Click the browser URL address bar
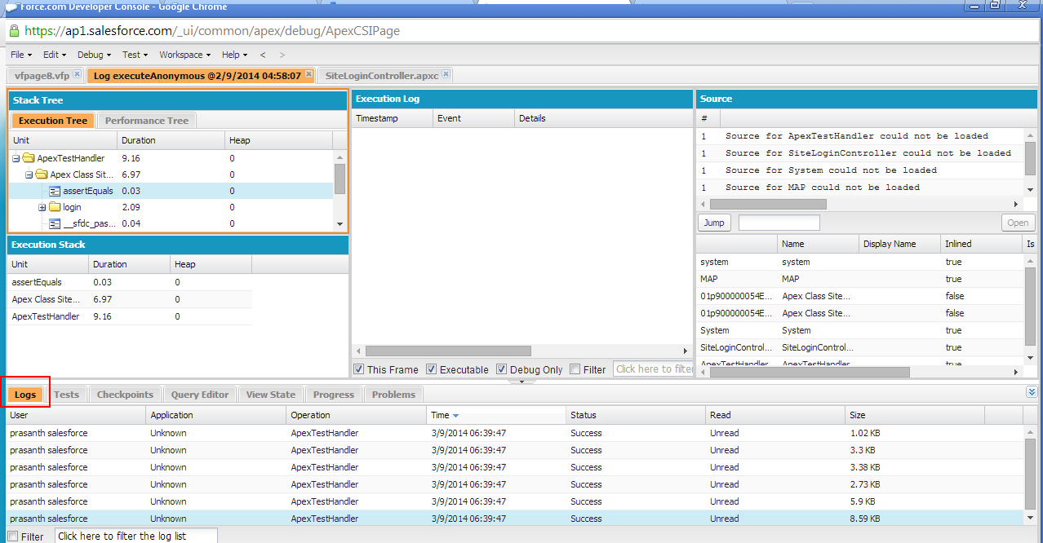The width and height of the screenshot is (1043, 543). pyautogui.click(x=521, y=31)
